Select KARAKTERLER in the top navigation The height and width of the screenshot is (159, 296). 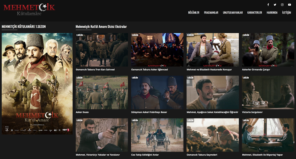point(255,13)
